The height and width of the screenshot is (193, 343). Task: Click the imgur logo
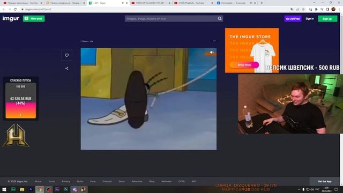tap(11, 19)
